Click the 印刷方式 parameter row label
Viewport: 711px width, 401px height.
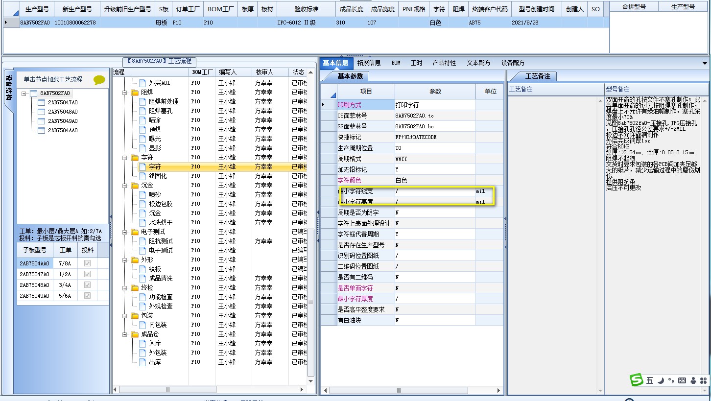click(366, 105)
